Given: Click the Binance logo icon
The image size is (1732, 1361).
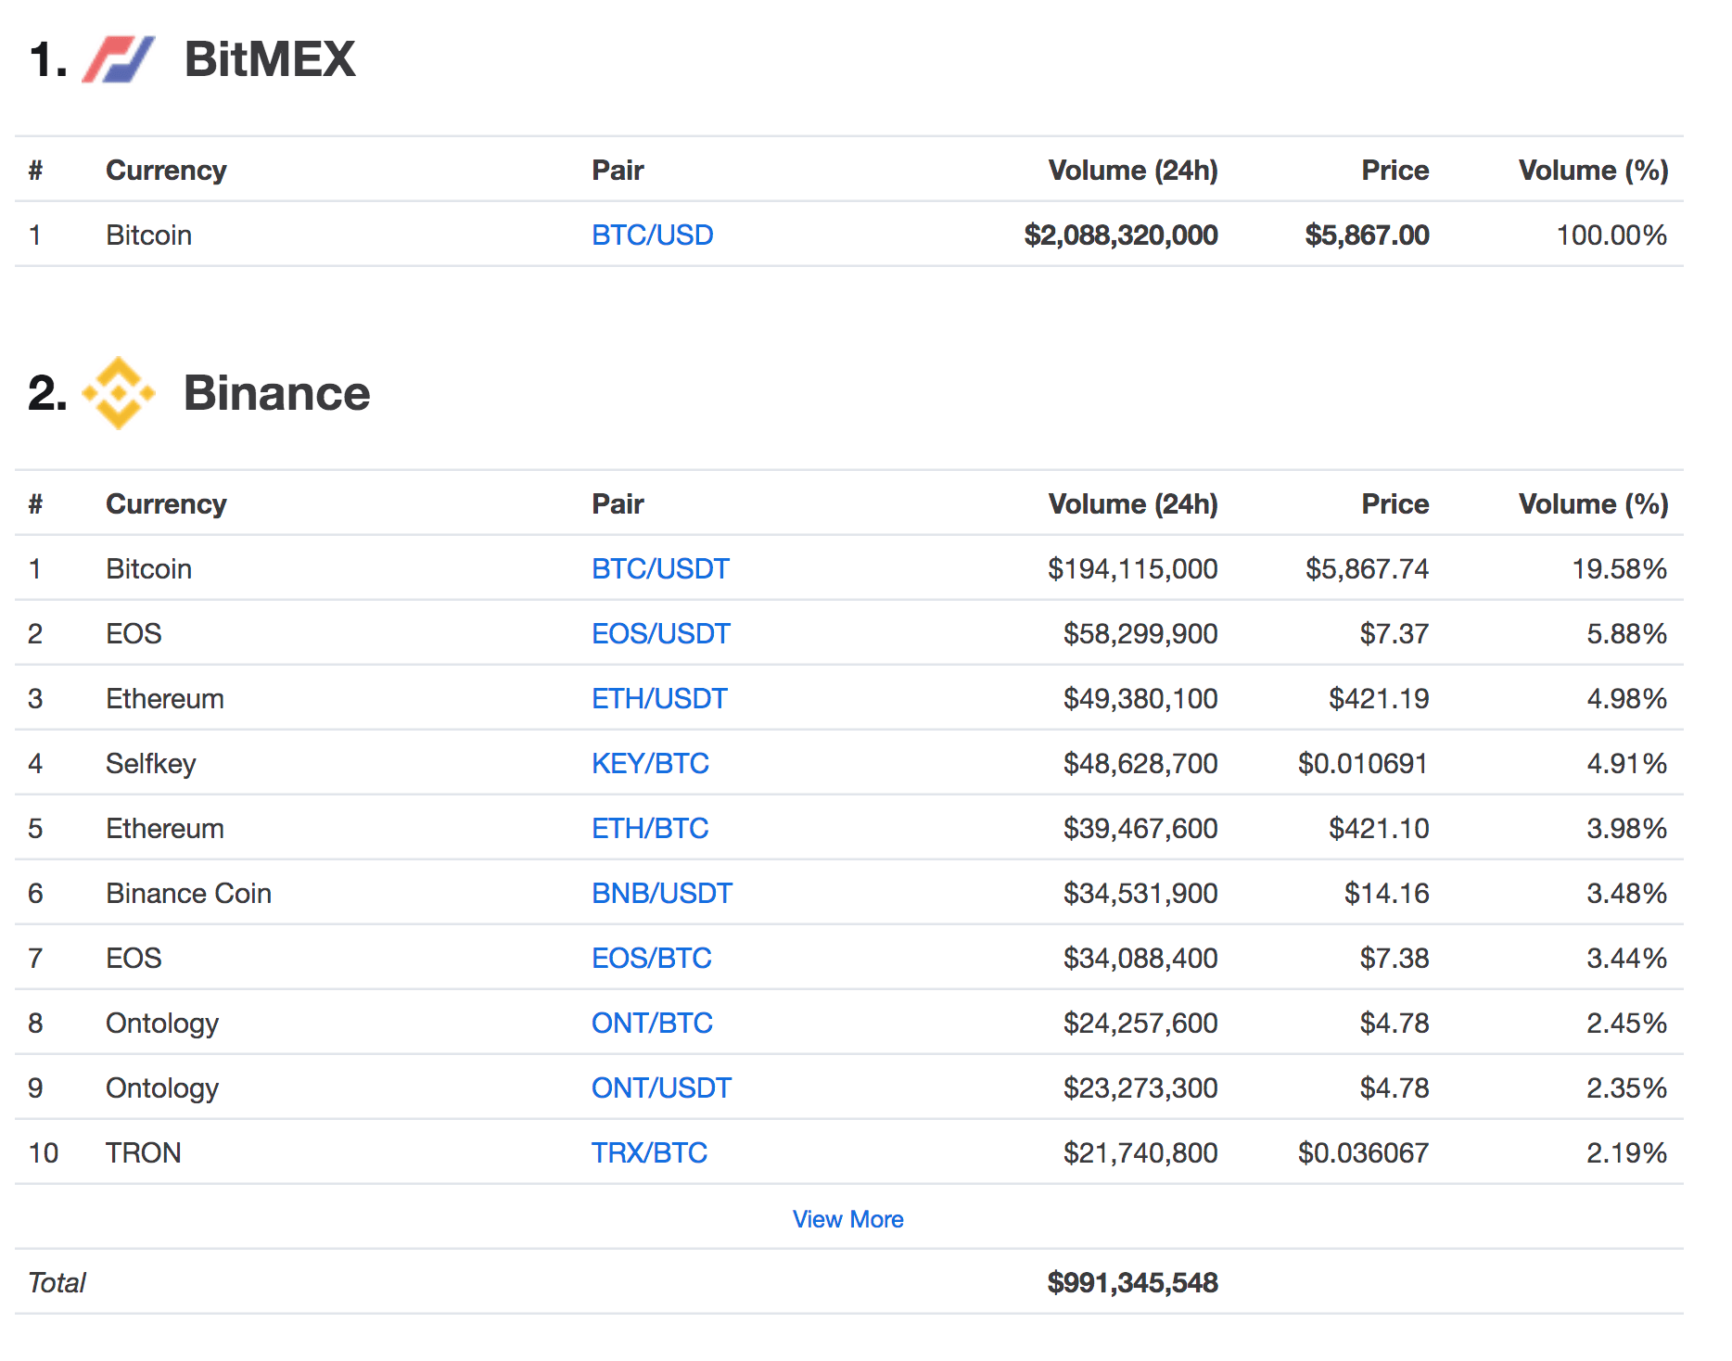Looking at the screenshot, I should coord(118,393).
